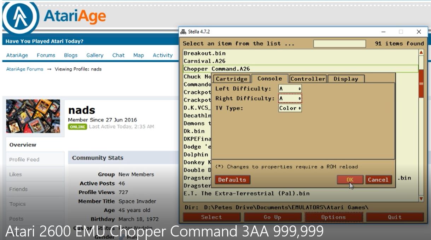Screen dimensions: 431x240
Task: Click the AtariAge logo icon
Action: [x=21, y=17]
